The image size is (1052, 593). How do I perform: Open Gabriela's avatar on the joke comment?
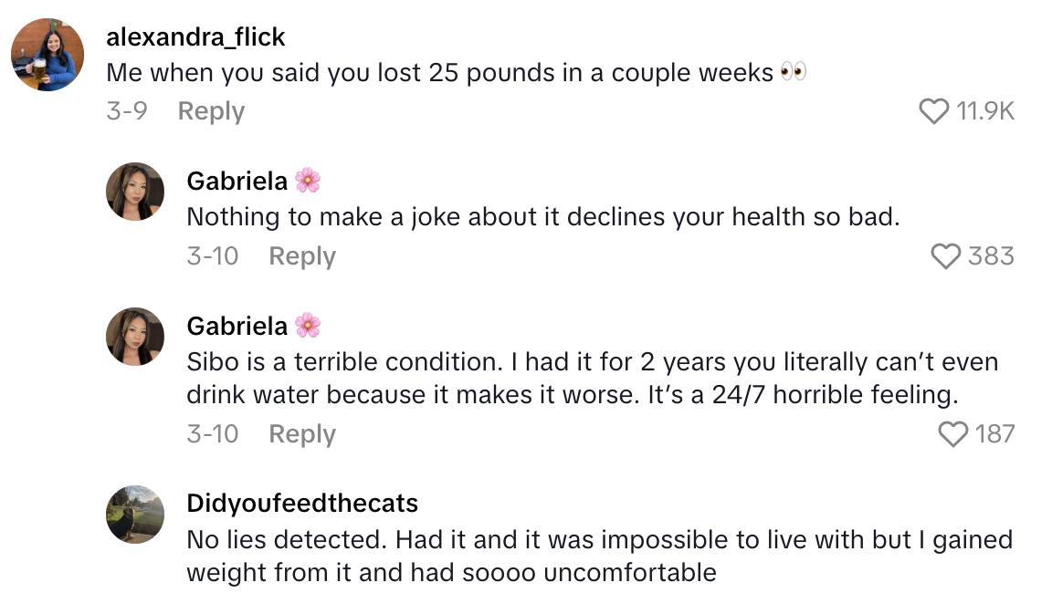(x=135, y=192)
